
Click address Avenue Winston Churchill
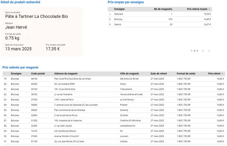tap(66, 136)
